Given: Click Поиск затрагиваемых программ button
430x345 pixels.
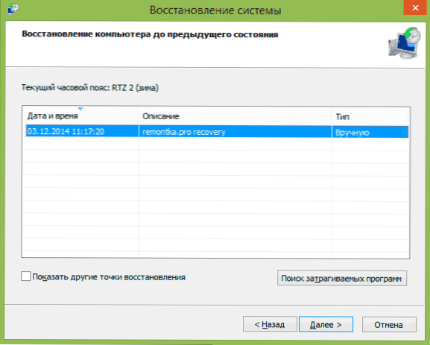Looking at the screenshot, I should click(x=342, y=279).
